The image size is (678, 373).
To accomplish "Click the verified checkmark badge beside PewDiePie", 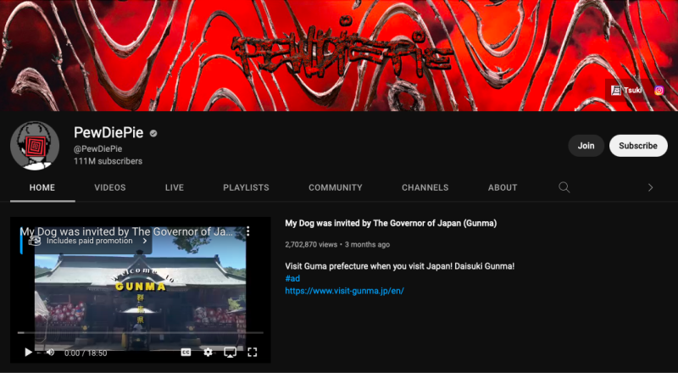I will point(153,133).
